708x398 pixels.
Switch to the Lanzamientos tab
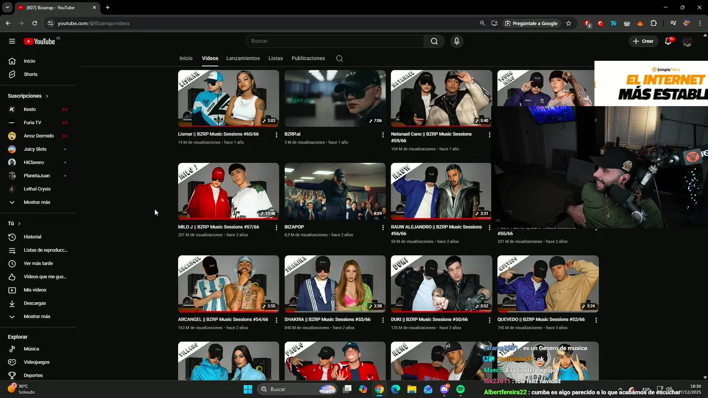(x=243, y=58)
